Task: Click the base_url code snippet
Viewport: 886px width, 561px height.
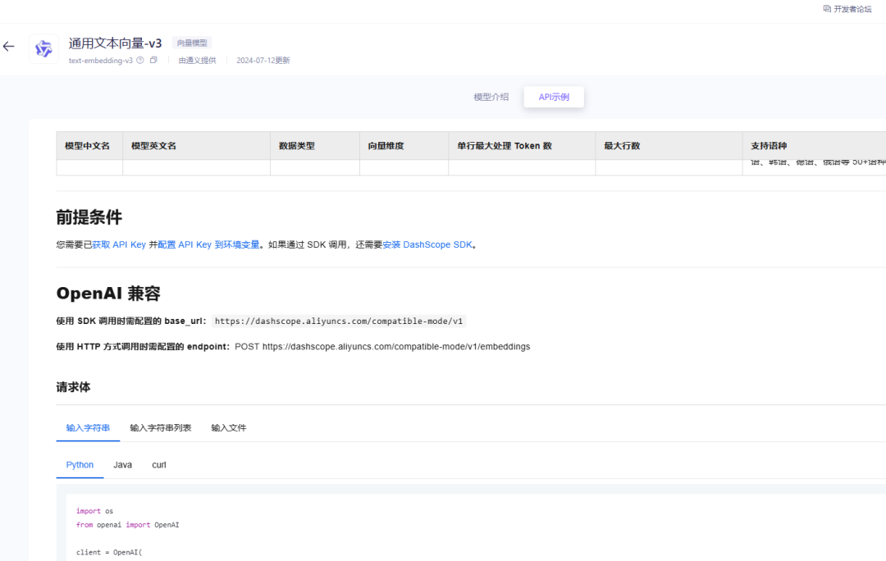Action: 339,321
